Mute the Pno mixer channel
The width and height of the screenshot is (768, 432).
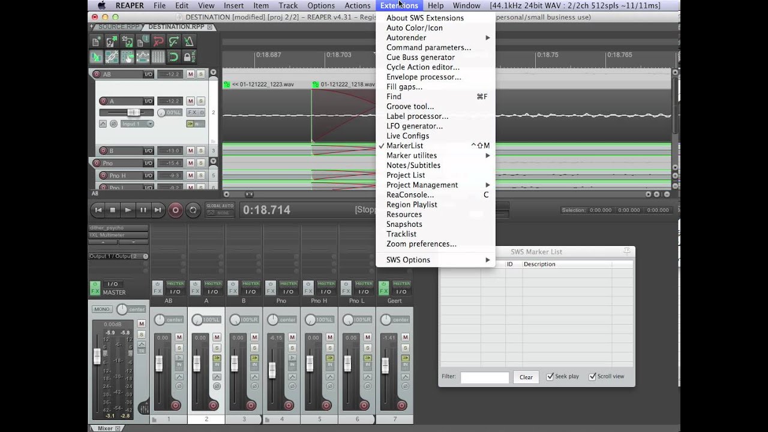pyautogui.click(x=292, y=337)
